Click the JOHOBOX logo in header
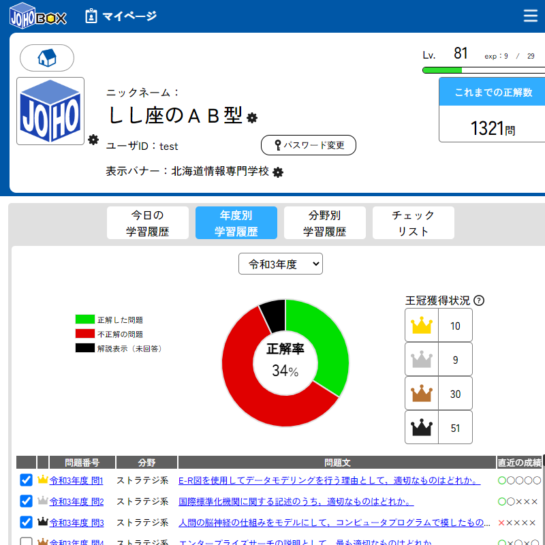545x545 pixels. (38, 16)
